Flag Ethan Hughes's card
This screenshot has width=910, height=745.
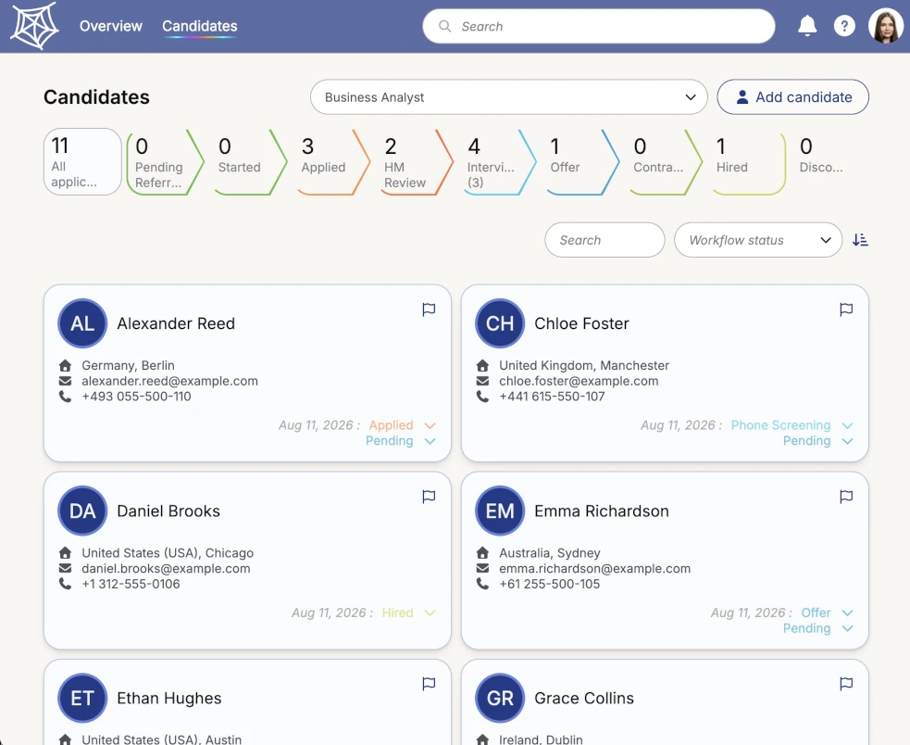pos(429,684)
